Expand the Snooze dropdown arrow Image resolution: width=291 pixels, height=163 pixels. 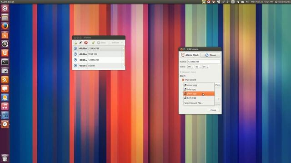click(x=122, y=43)
